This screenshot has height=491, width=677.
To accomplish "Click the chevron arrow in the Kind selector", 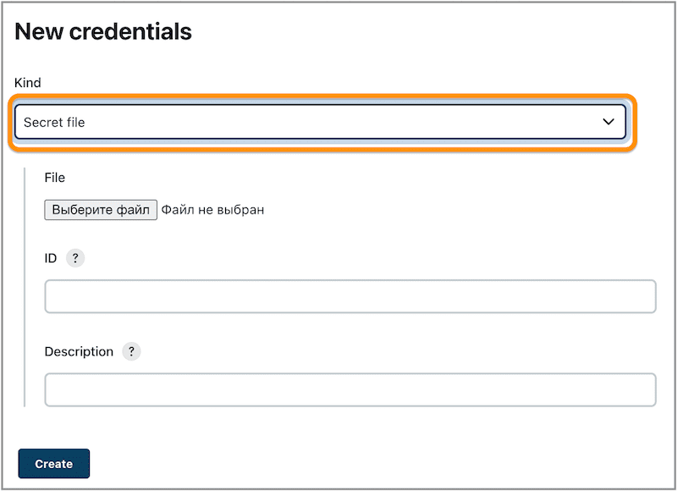I will point(608,122).
